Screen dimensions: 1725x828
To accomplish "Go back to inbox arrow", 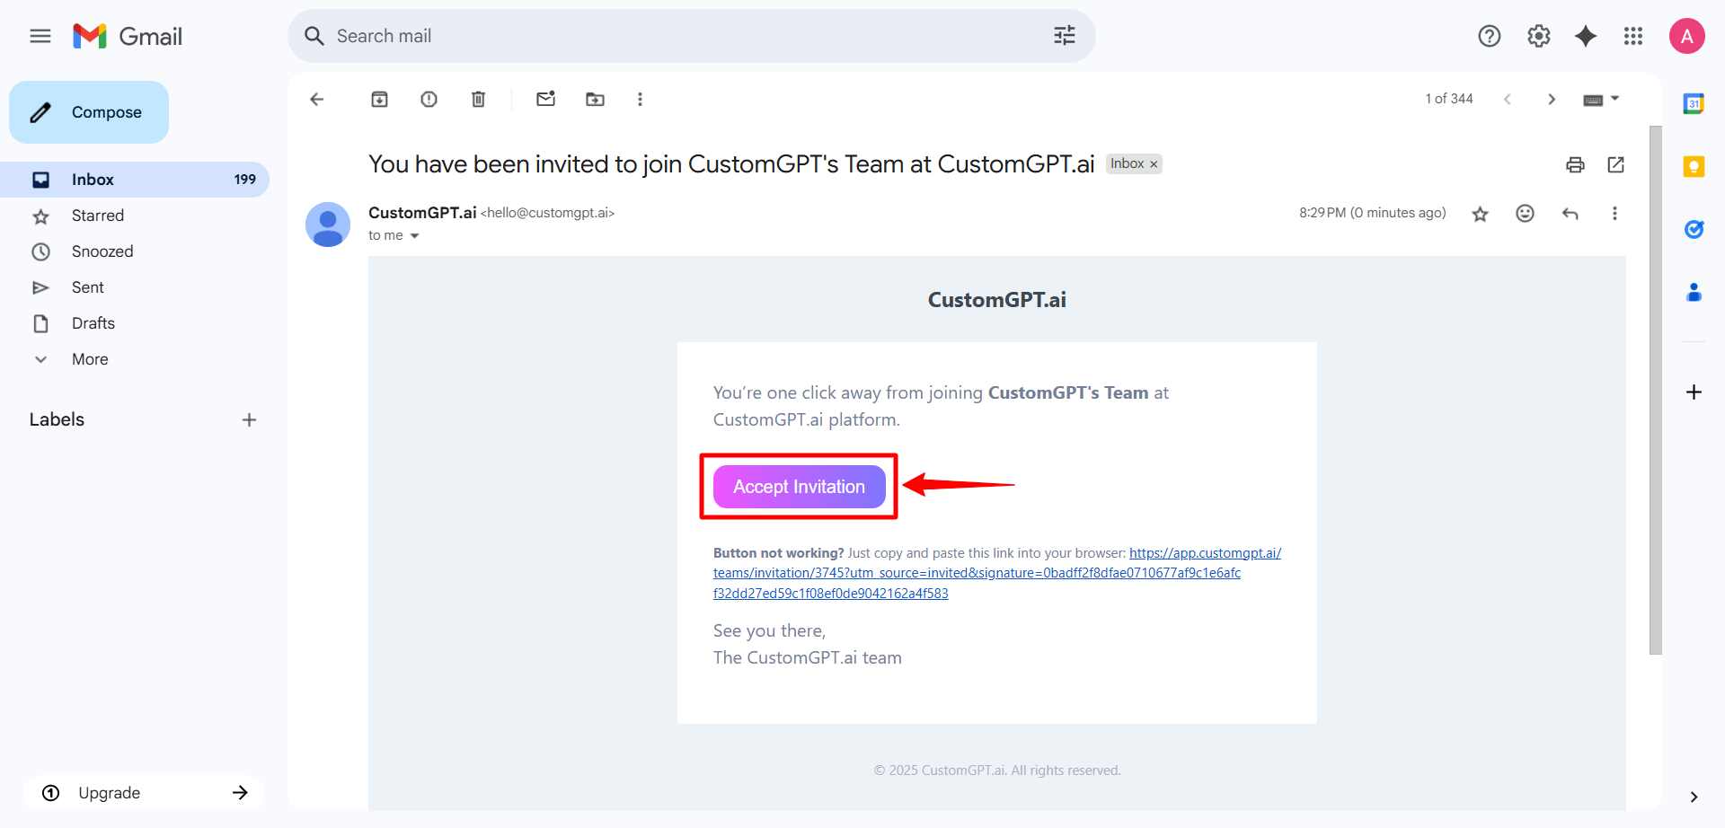I will click(316, 100).
